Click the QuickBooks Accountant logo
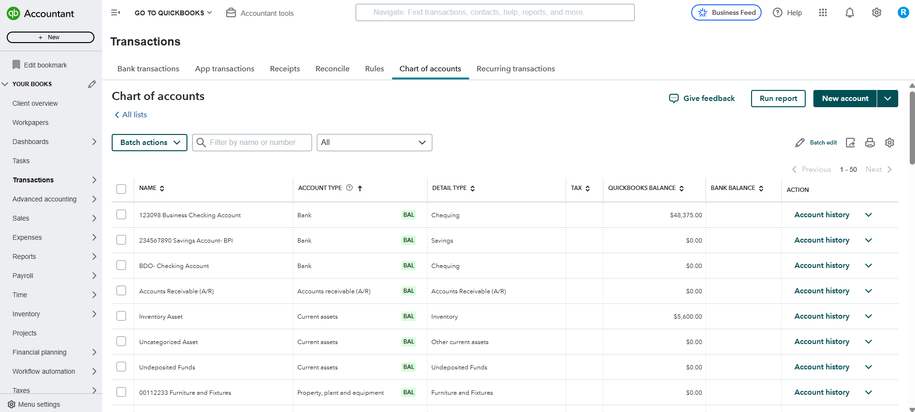The height and width of the screenshot is (412, 915). [x=40, y=13]
